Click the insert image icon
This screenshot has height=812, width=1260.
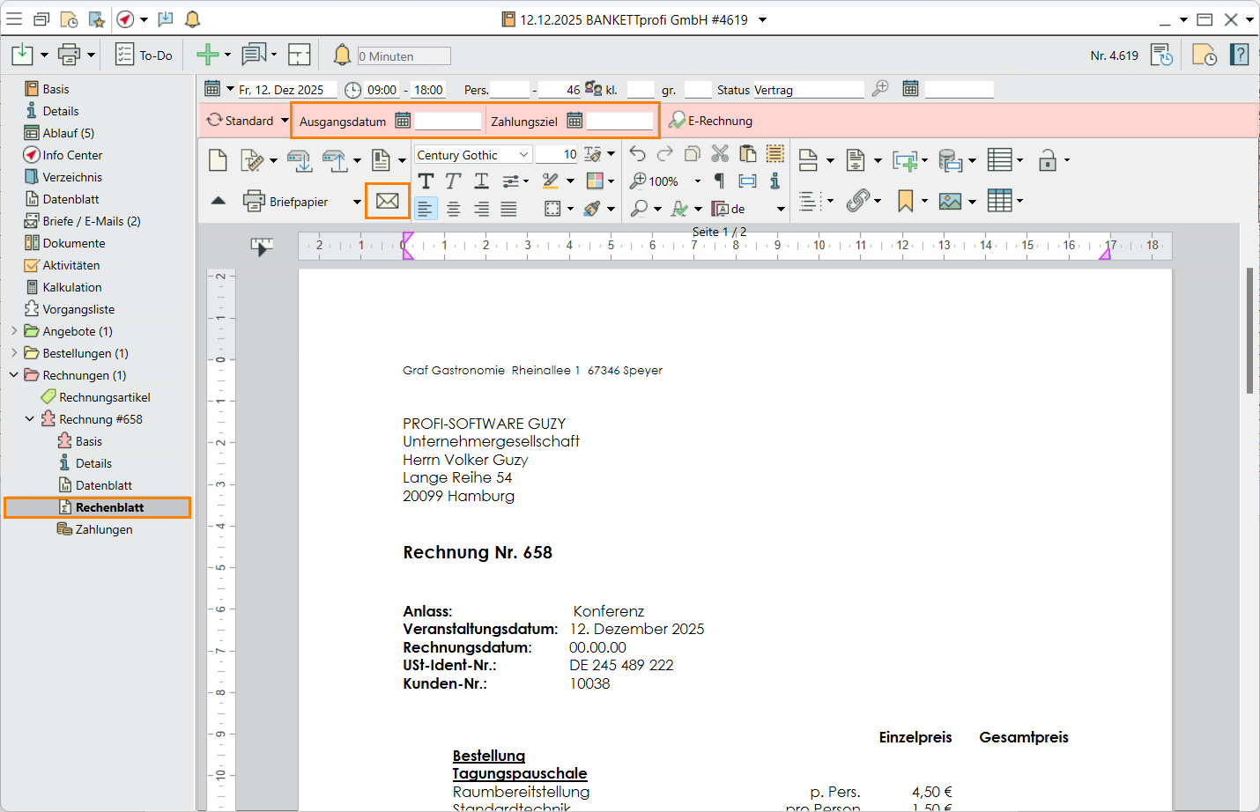[x=950, y=201]
